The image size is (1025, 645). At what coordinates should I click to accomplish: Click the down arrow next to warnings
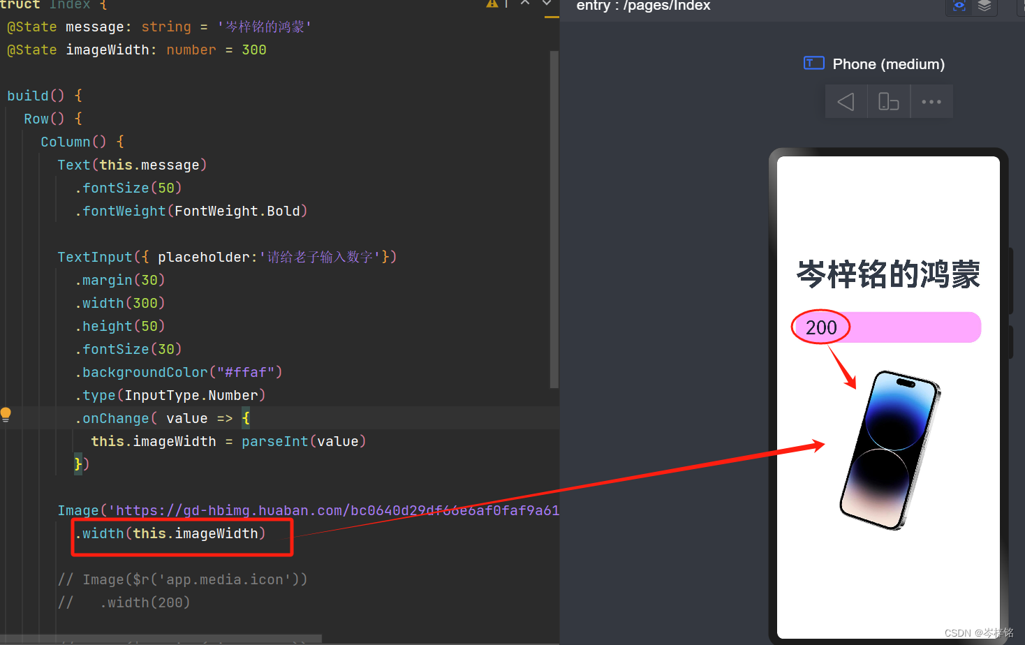coord(547,3)
